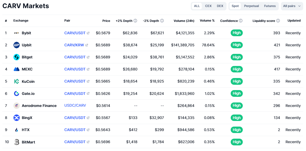Click external link icon in Gate.io row

coord(88,93)
